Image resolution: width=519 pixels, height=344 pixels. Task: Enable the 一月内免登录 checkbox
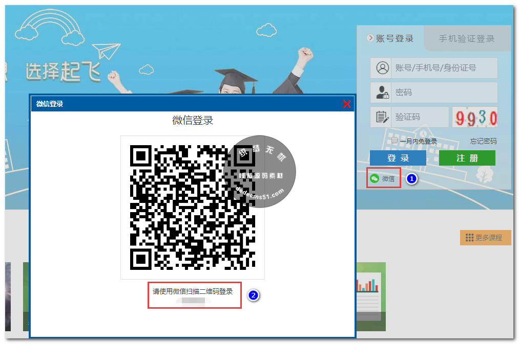[394, 141]
